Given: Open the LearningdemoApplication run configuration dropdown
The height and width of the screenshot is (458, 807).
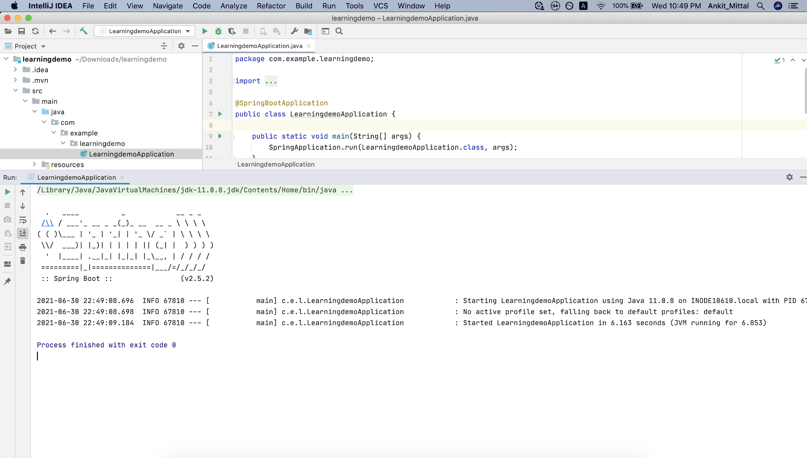Looking at the screenshot, I should 145,31.
